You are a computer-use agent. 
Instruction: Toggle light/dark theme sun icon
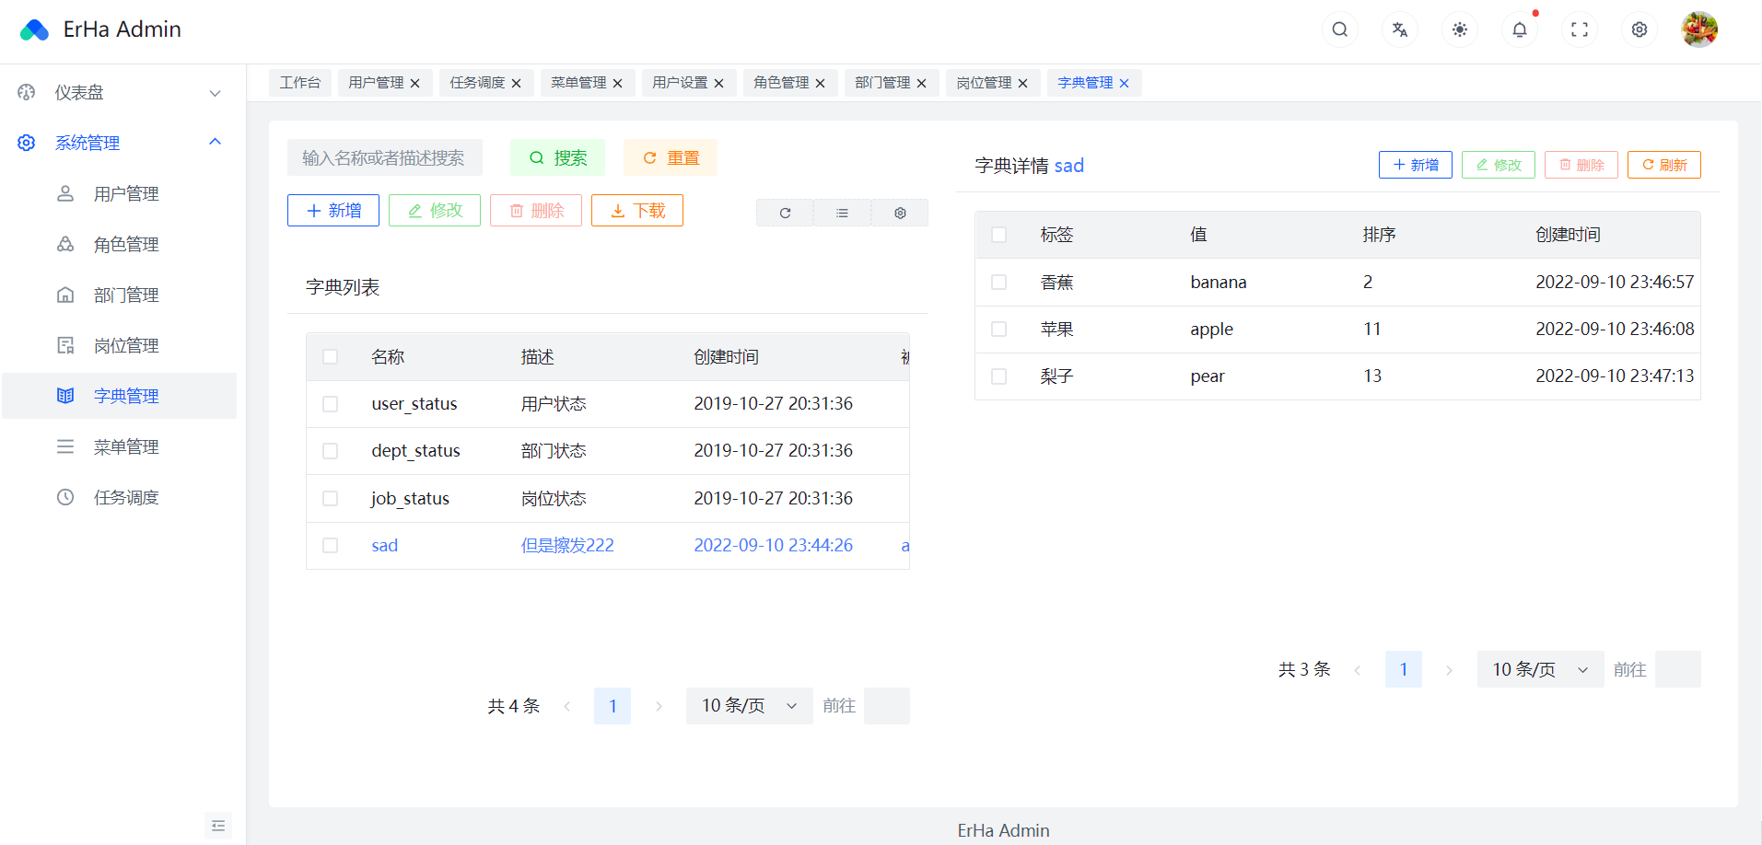1460,29
